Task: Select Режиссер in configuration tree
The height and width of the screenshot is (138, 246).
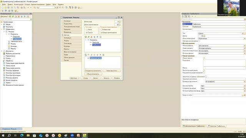Action: point(16,36)
